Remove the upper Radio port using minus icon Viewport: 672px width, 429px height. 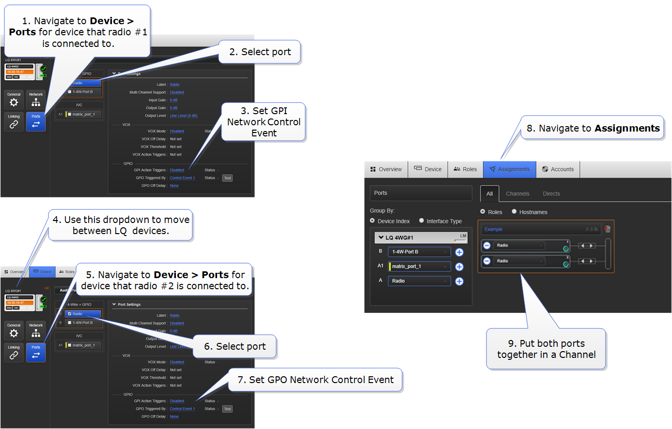click(487, 246)
